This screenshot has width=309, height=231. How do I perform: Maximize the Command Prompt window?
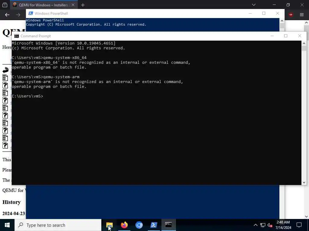click(286, 36)
